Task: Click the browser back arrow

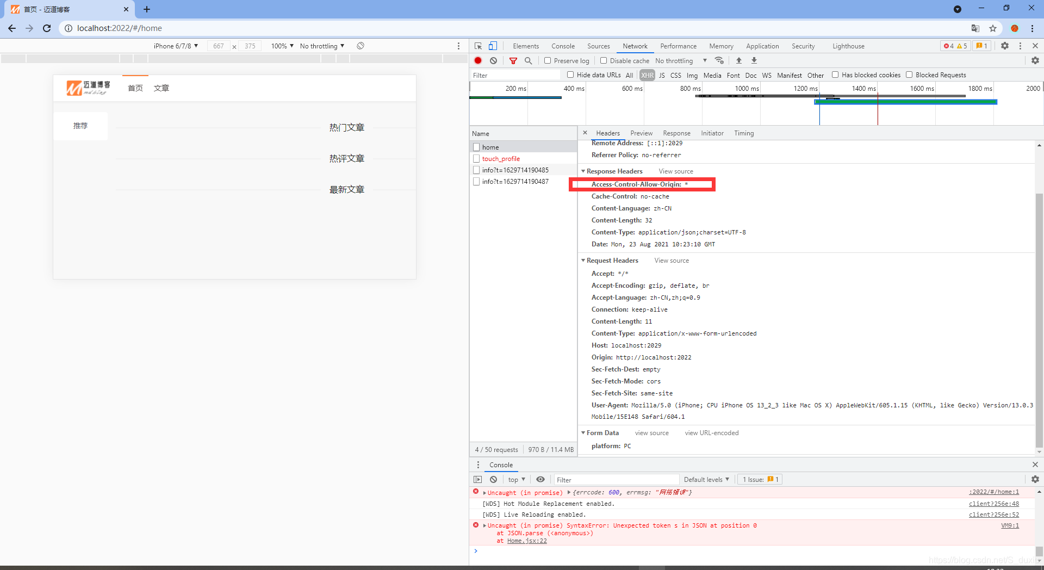Action: coord(12,28)
